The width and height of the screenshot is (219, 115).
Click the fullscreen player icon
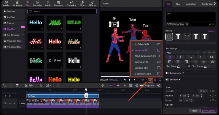160,80
